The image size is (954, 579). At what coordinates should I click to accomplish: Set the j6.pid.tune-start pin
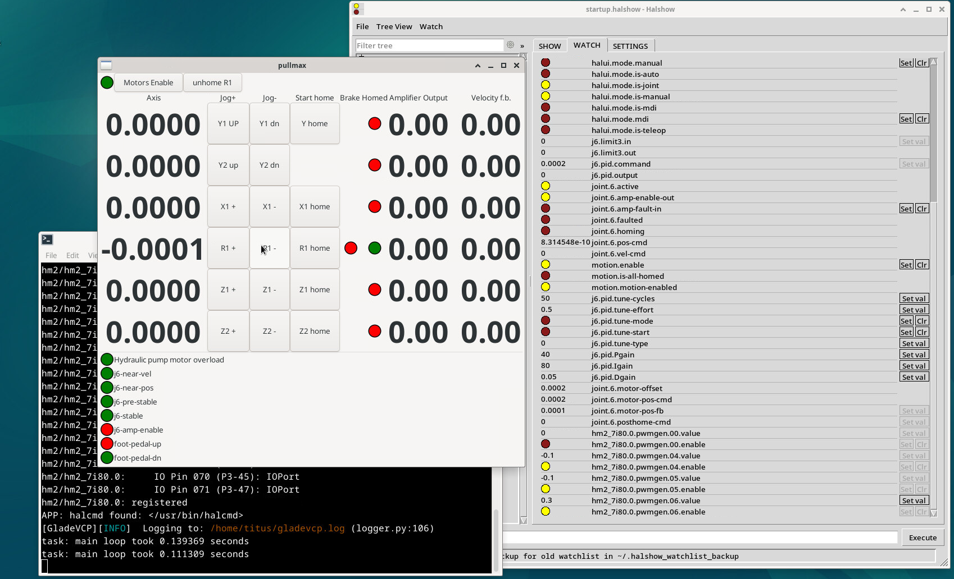pyautogui.click(x=906, y=332)
